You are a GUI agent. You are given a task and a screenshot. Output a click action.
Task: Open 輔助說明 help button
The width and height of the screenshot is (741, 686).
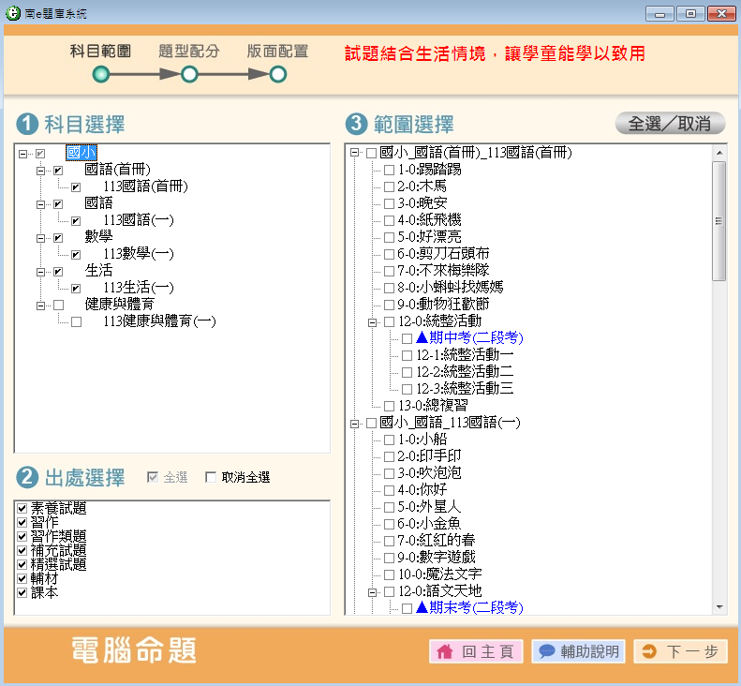tap(578, 651)
